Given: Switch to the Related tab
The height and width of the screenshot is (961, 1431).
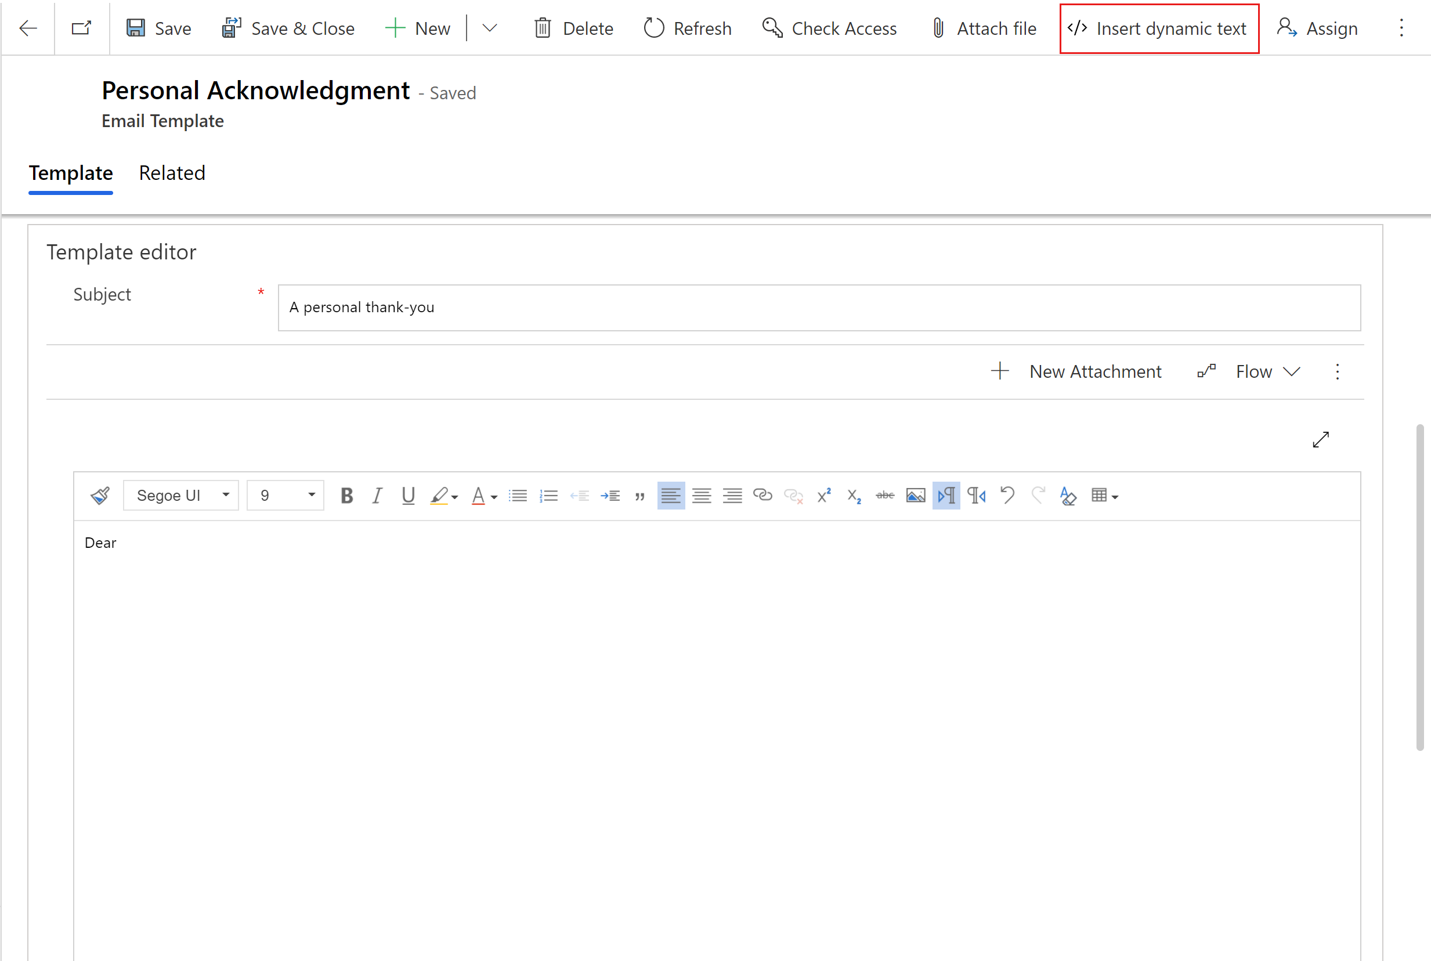Looking at the screenshot, I should pyautogui.click(x=172, y=172).
